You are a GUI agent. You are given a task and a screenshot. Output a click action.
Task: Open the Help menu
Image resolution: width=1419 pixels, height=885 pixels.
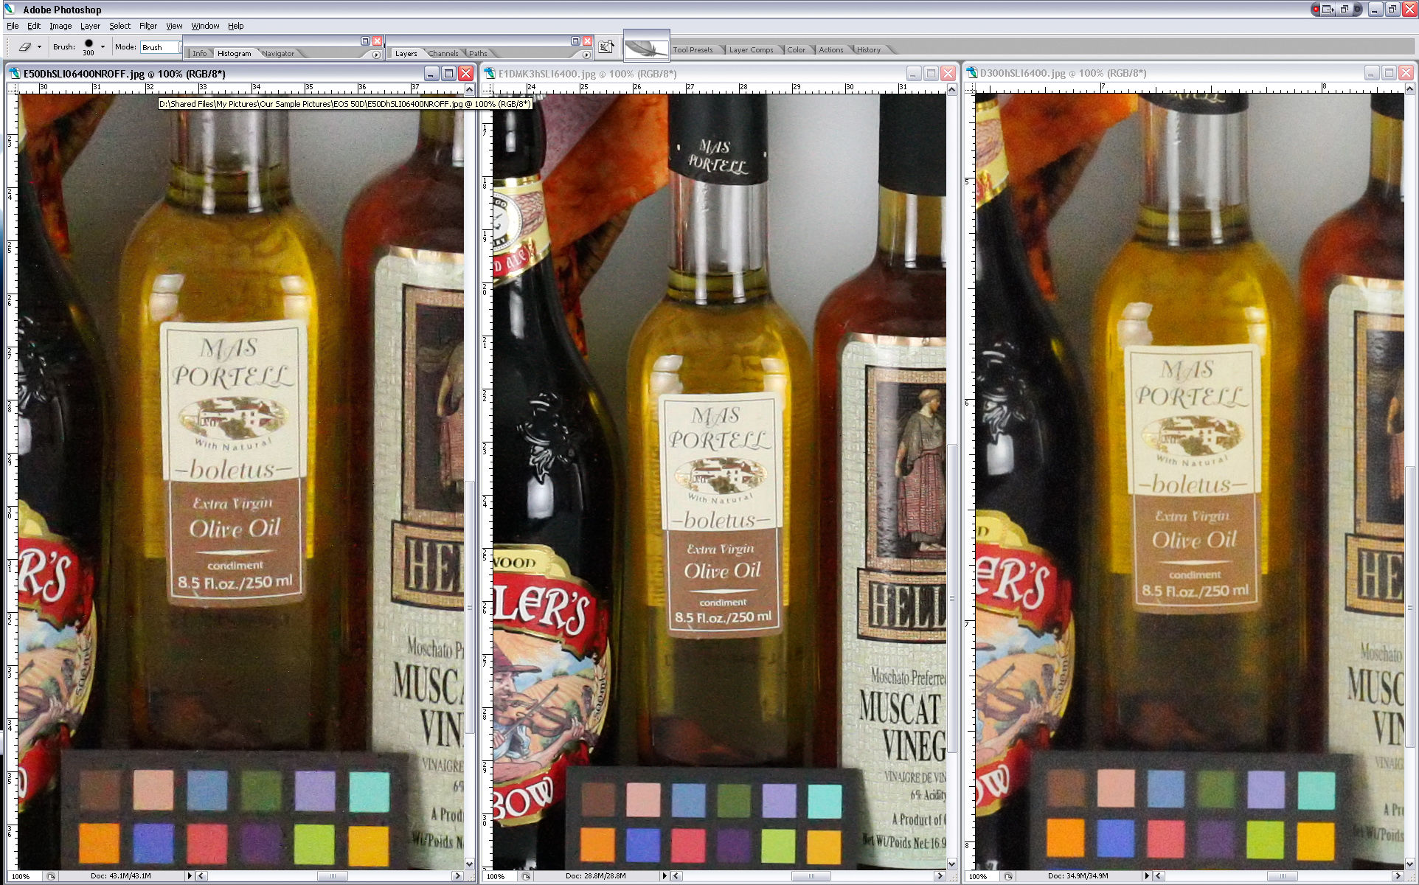tap(235, 26)
